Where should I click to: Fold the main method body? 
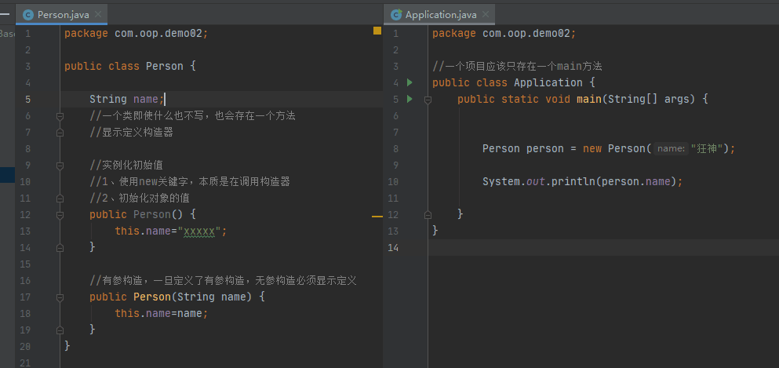tap(428, 100)
